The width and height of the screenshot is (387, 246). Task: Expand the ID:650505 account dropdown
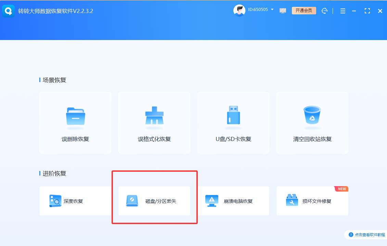pos(272,10)
